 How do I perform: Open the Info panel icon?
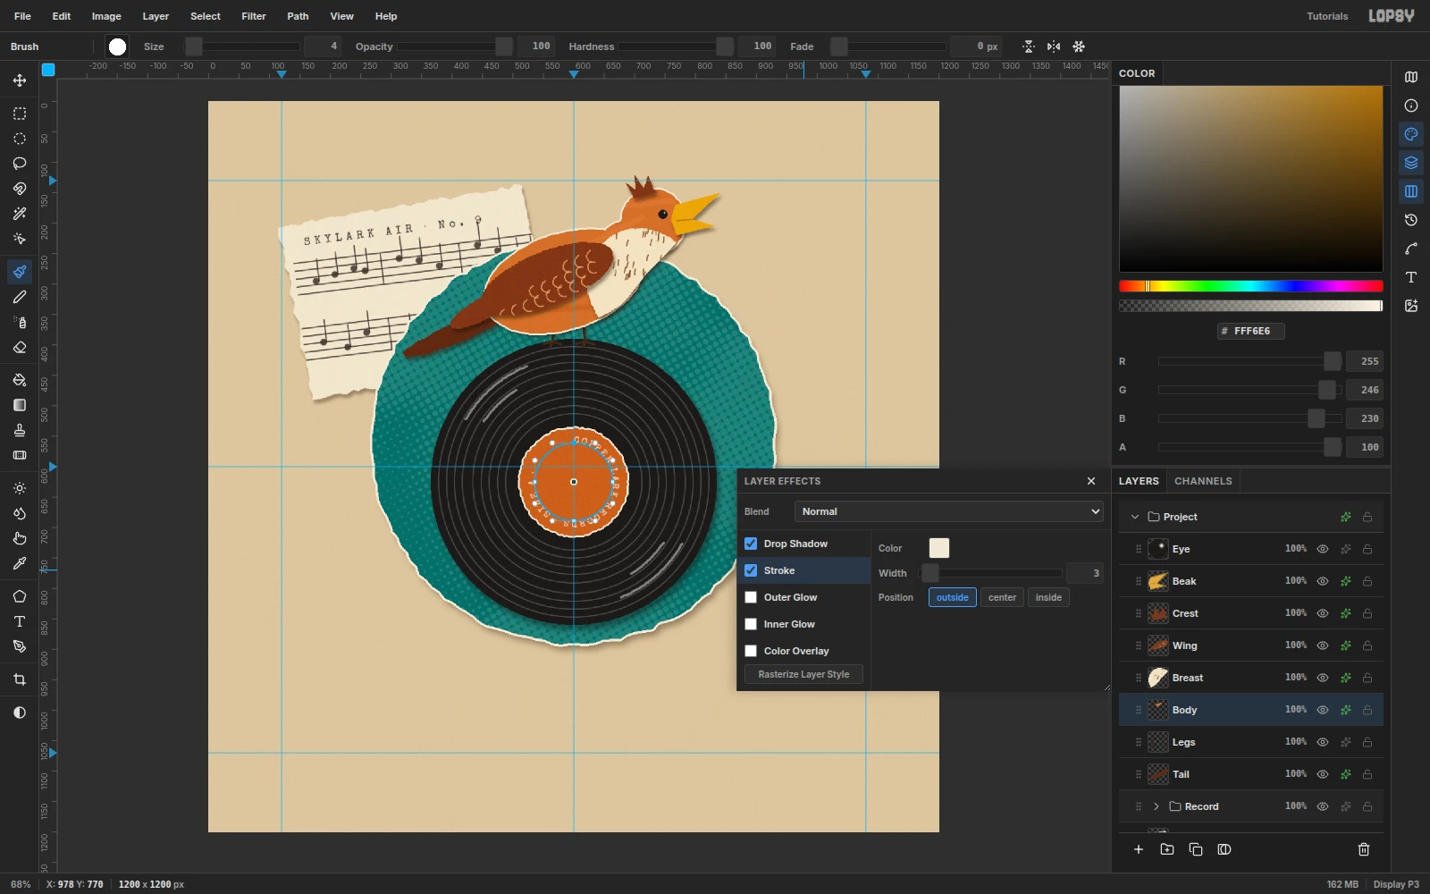point(1411,105)
